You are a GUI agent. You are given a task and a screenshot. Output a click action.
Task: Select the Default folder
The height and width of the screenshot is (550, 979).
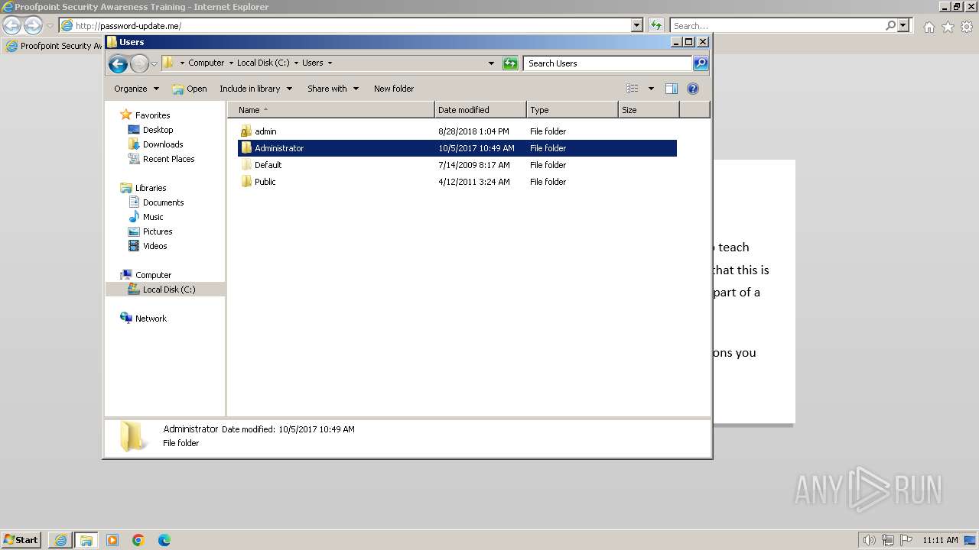point(457,165)
